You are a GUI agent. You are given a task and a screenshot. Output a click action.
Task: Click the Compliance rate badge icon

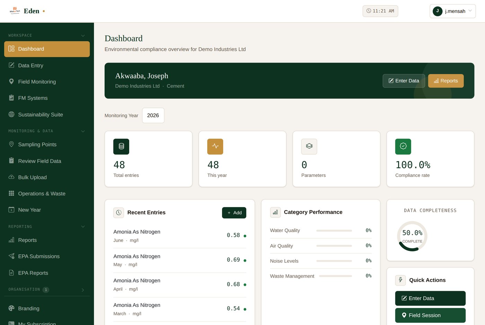pos(403,147)
